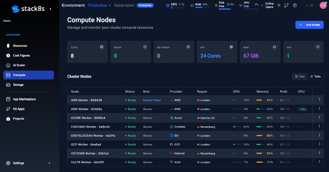
Task: Click the DO provider icon
Action: pos(172,136)
